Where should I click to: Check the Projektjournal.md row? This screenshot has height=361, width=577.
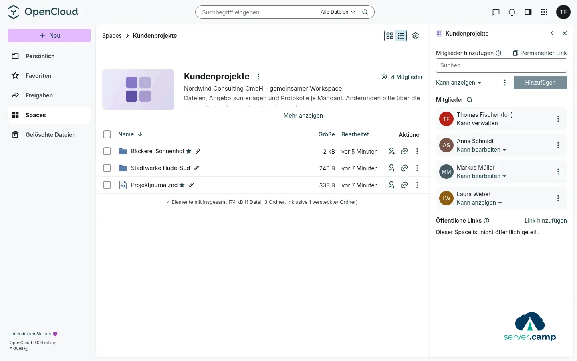click(107, 185)
